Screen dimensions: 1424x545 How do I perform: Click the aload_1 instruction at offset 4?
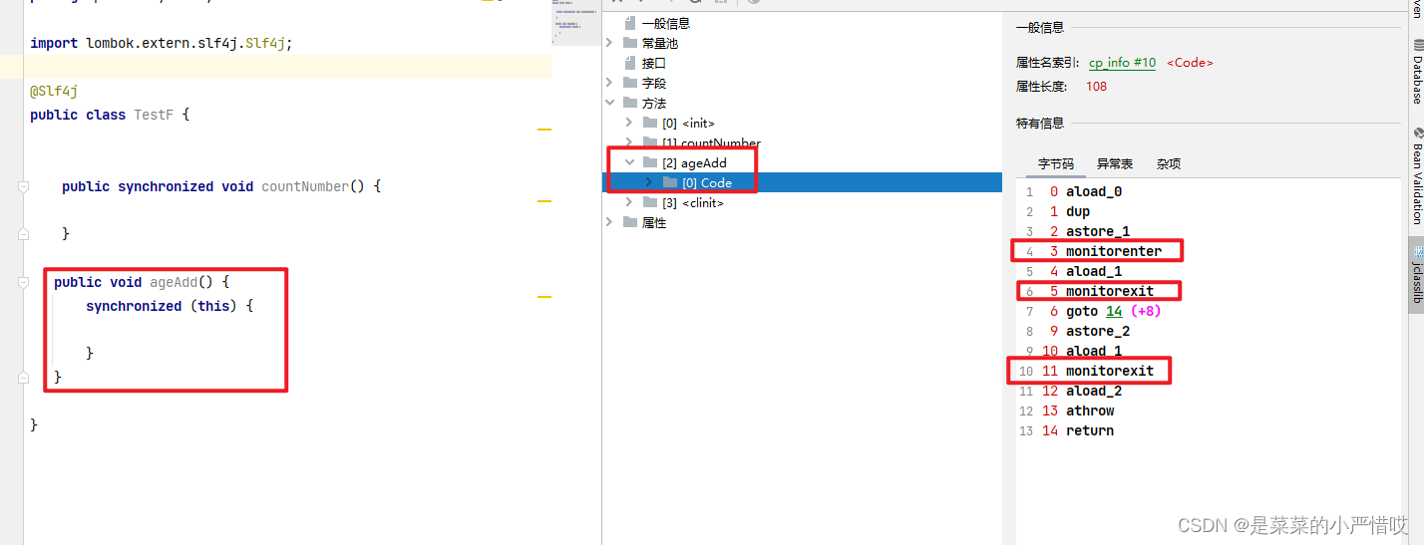(1094, 271)
